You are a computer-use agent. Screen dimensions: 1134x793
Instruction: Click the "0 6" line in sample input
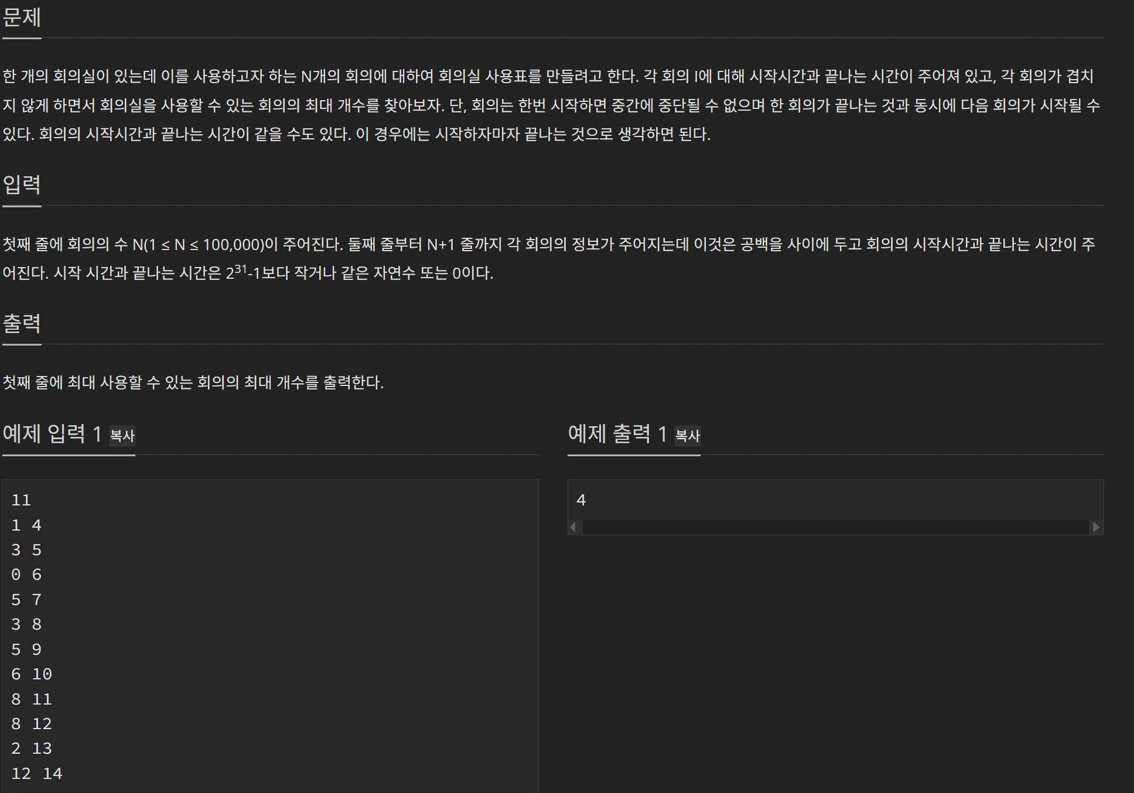tap(26, 575)
